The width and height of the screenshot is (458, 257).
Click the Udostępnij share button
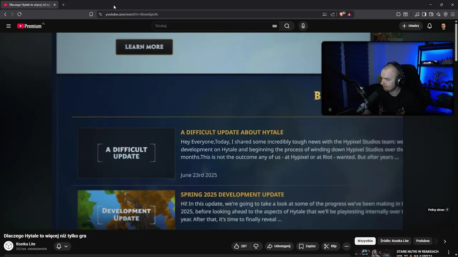tap(279, 246)
